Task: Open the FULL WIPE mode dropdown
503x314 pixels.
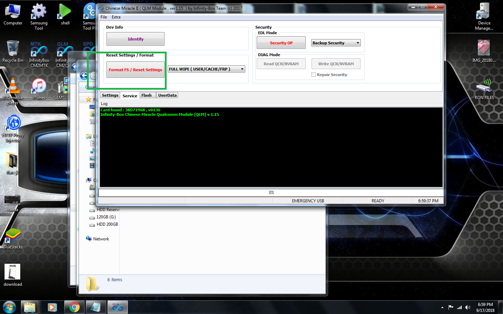Action: point(206,69)
